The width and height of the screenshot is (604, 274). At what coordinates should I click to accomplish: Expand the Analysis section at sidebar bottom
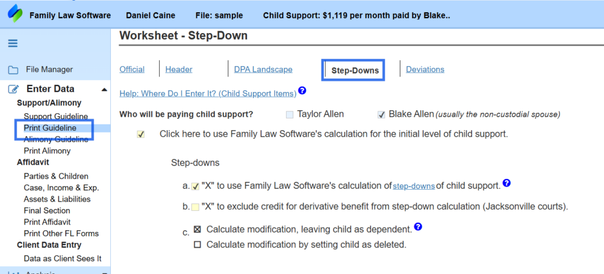[x=55, y=272]
